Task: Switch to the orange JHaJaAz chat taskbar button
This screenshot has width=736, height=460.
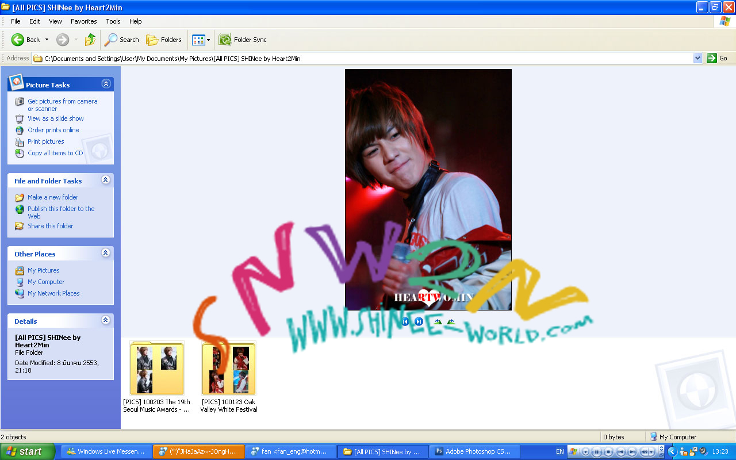Action: tap(198, 451)
